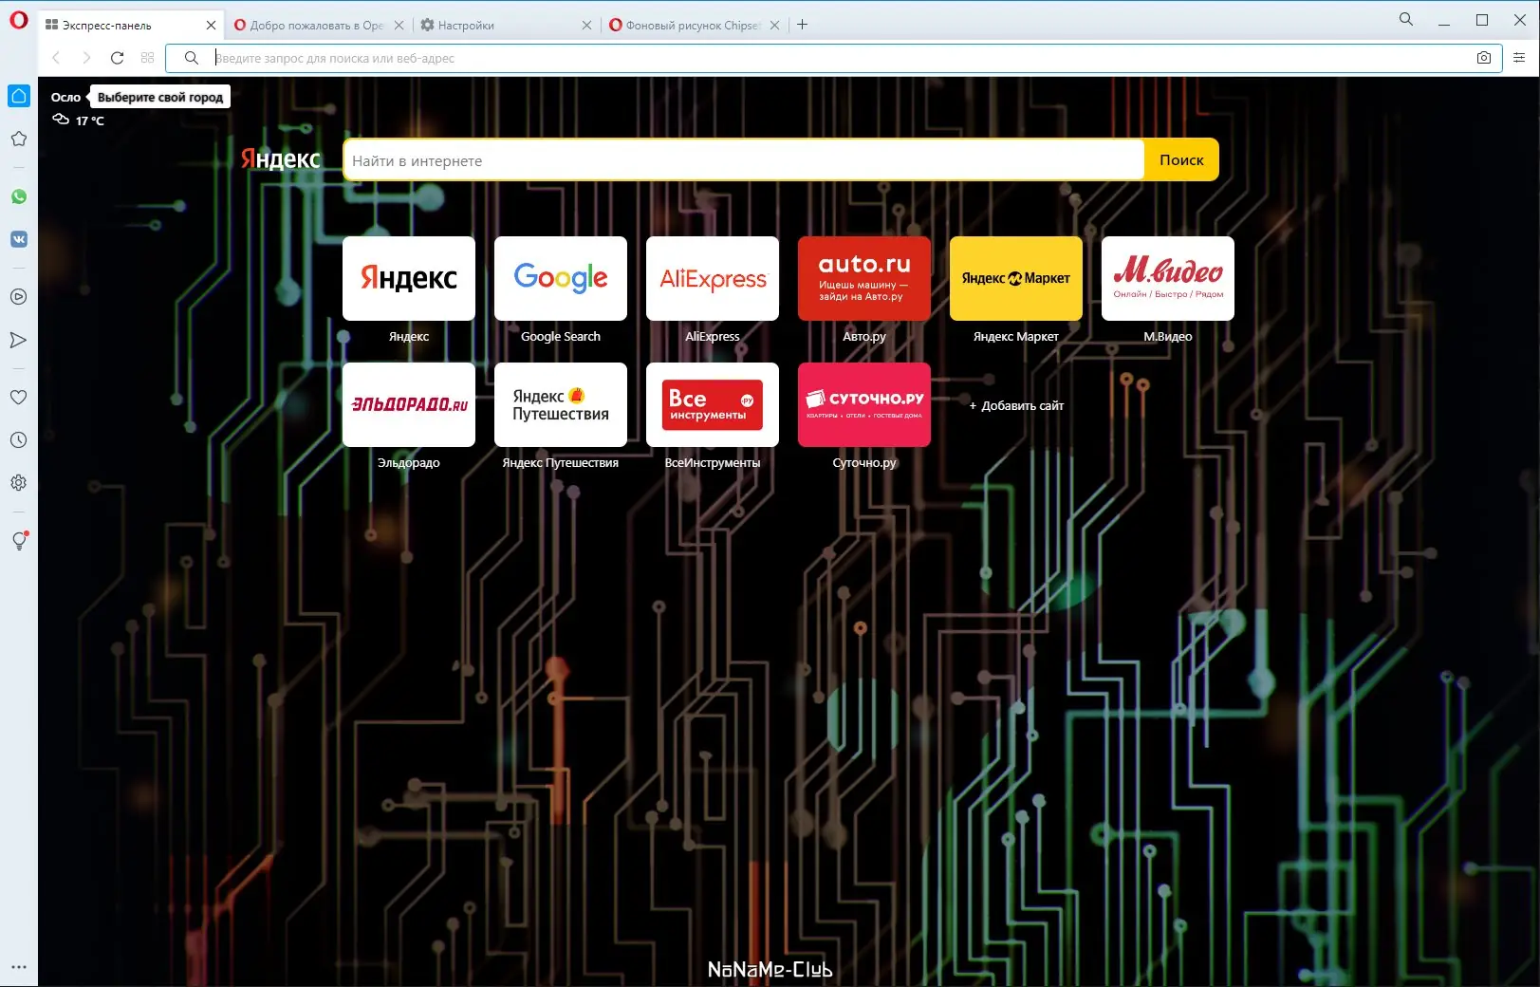This screenshot has height=987, width=1540.
Task: Open the tab search magnifier in title bar
Action: click(1406, 19)
